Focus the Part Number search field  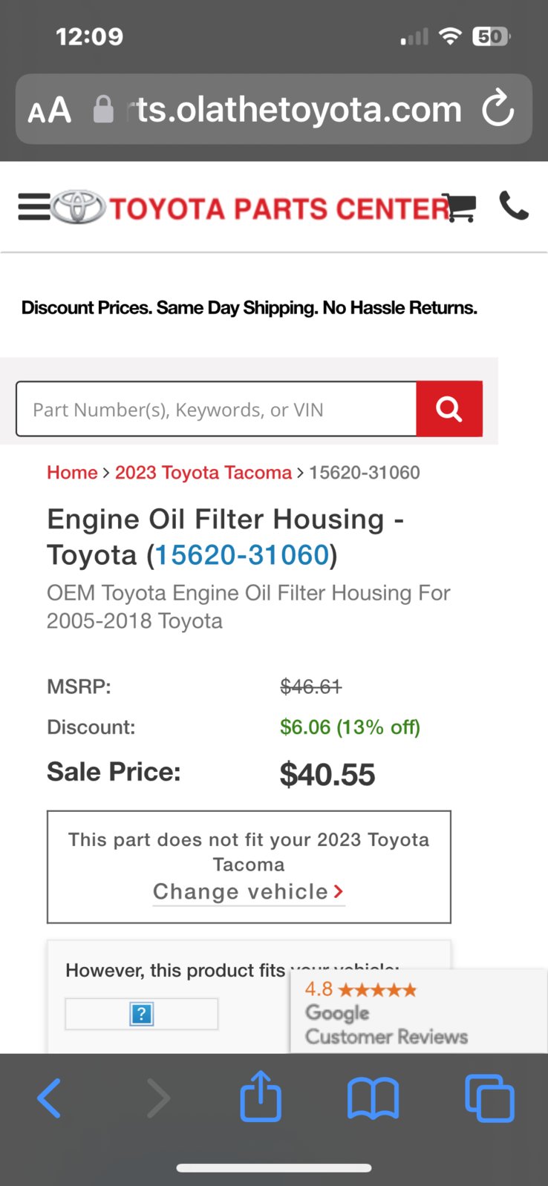coord(216,409)
